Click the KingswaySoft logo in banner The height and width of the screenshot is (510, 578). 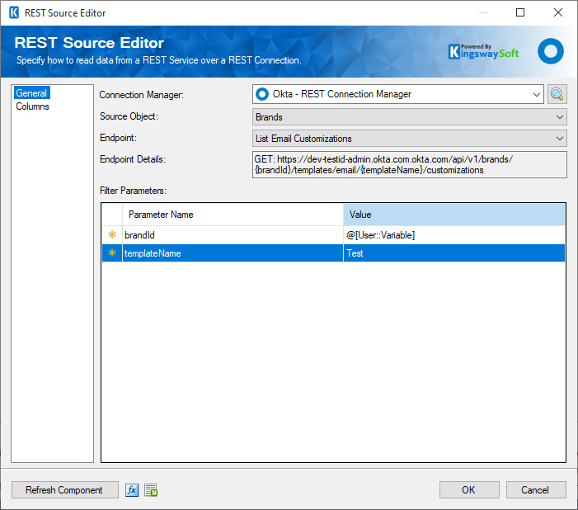tap(483, 52)
